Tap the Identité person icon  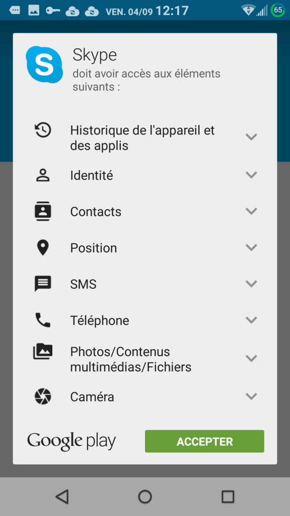click(x=43, y=175)
